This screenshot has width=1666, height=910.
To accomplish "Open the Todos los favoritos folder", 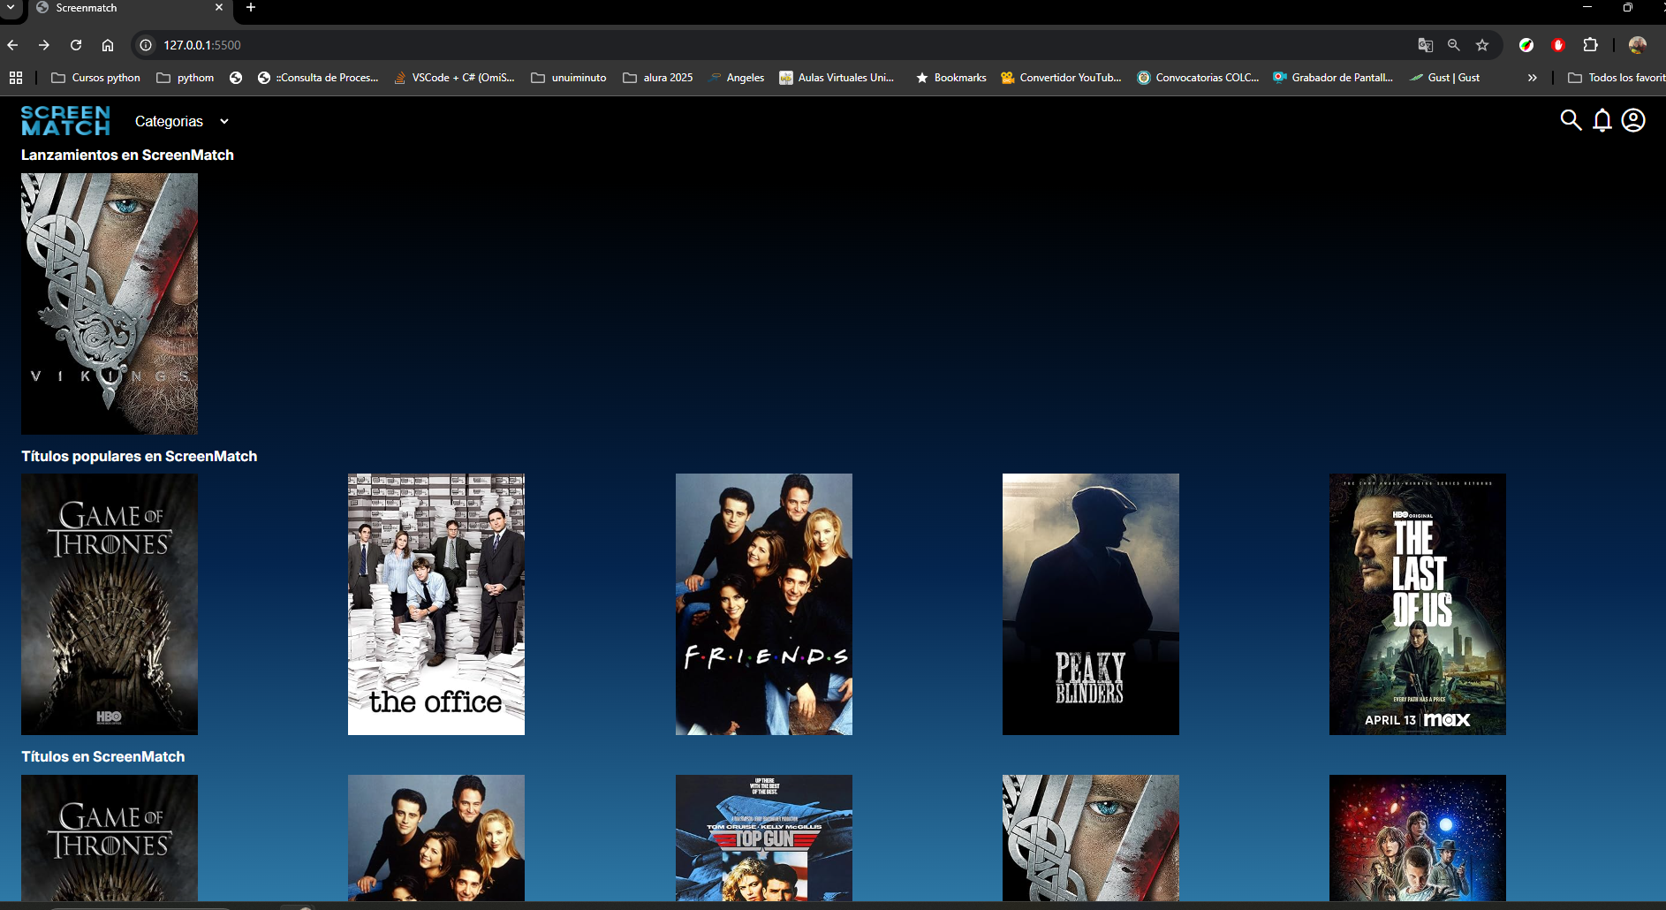I will pyautogui.click(x=1617, y=78).
